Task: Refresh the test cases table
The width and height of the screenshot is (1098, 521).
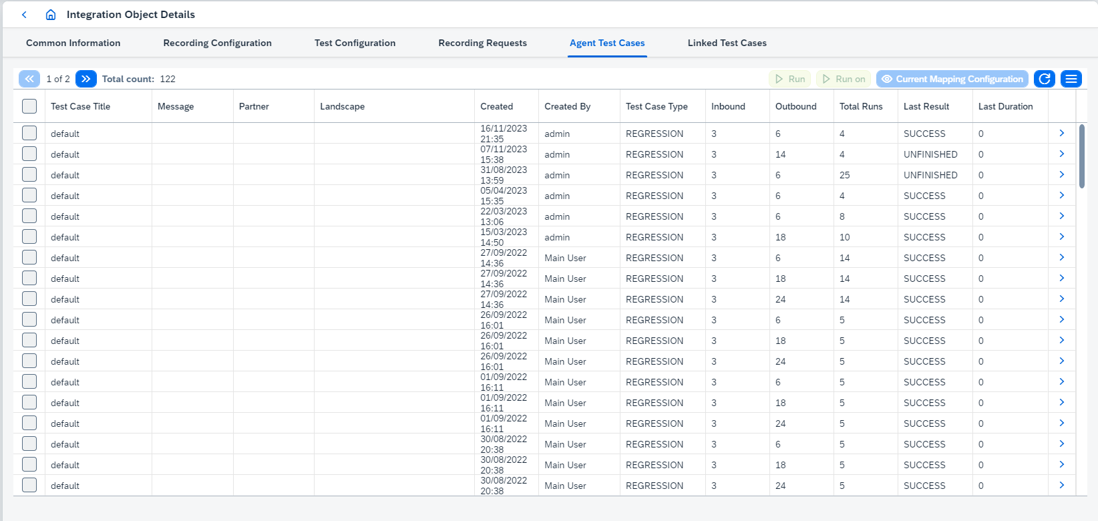Action: tap(1045, 79)
